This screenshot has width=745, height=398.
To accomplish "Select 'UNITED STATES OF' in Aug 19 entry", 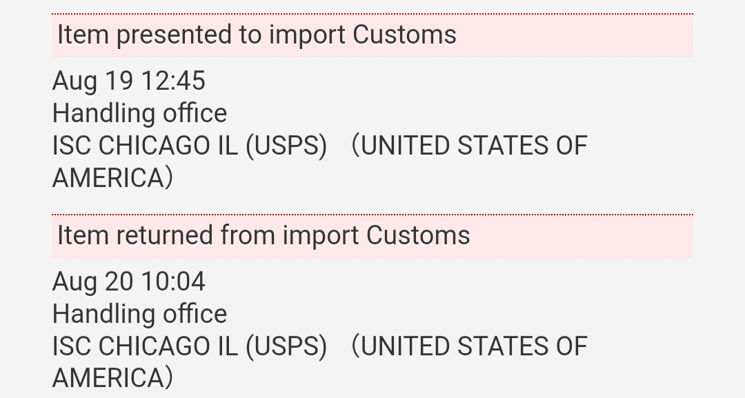I will 474,146.
